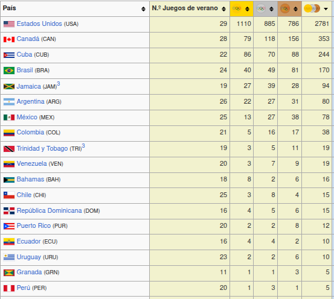Click the bronze medal icon in header

pos(285,8)
